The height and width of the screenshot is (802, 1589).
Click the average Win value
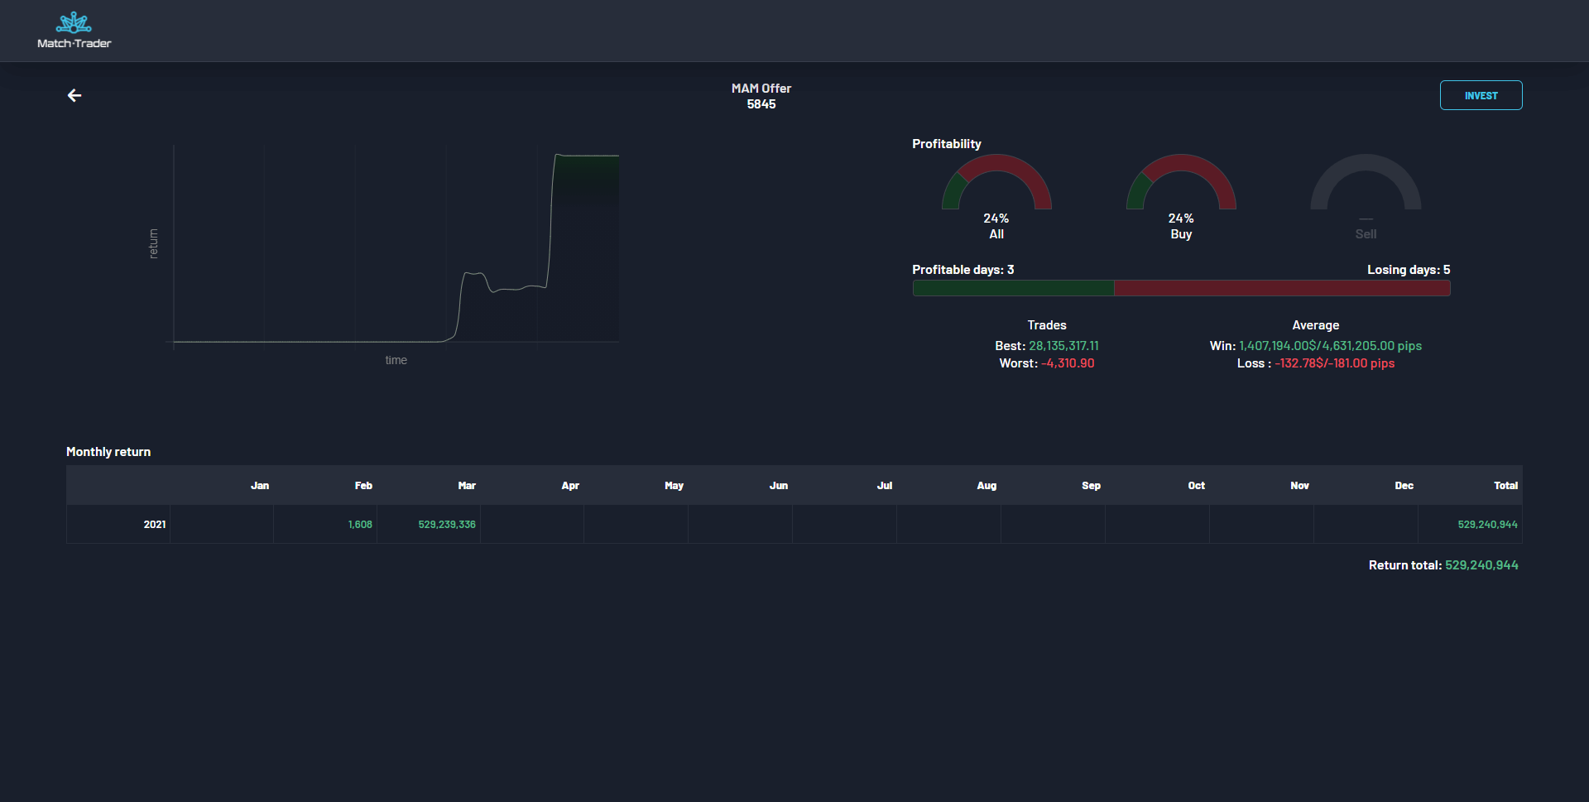pos(1330,346)
